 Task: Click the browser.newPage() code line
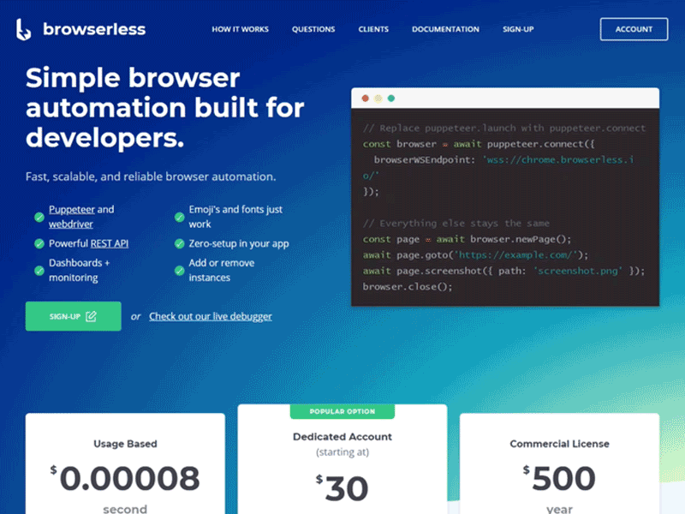pyautogui.click(x=467, y=239)
